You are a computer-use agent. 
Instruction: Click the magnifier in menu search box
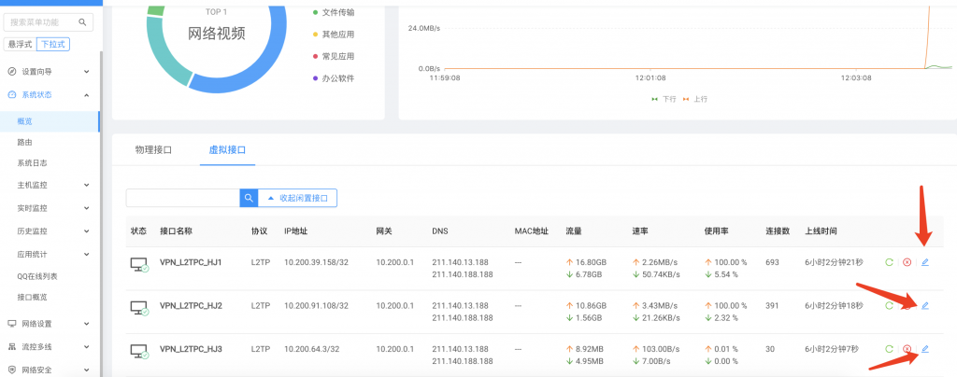[x=83, y=22]
